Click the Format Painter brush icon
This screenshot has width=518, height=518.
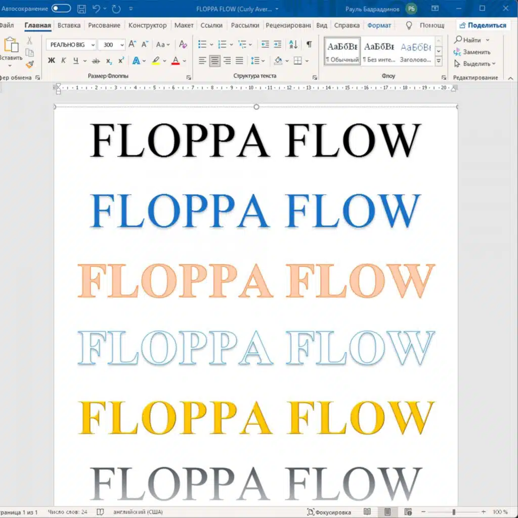pos(29,64)
